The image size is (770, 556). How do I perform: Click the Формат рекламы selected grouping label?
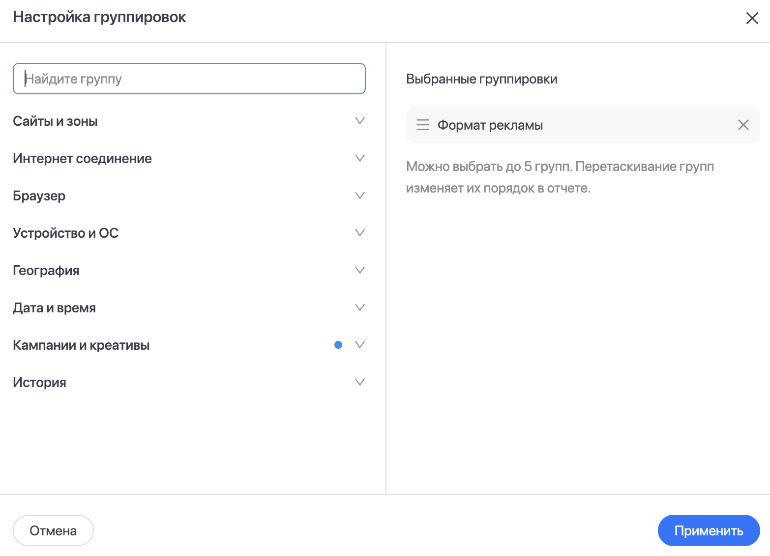coord(490,125)
